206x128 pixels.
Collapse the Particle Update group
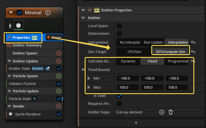9,91
